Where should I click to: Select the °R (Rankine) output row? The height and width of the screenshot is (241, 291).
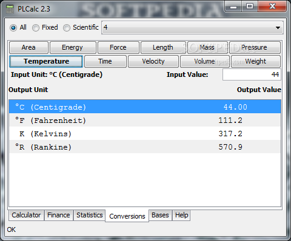(x=145, y=147)
